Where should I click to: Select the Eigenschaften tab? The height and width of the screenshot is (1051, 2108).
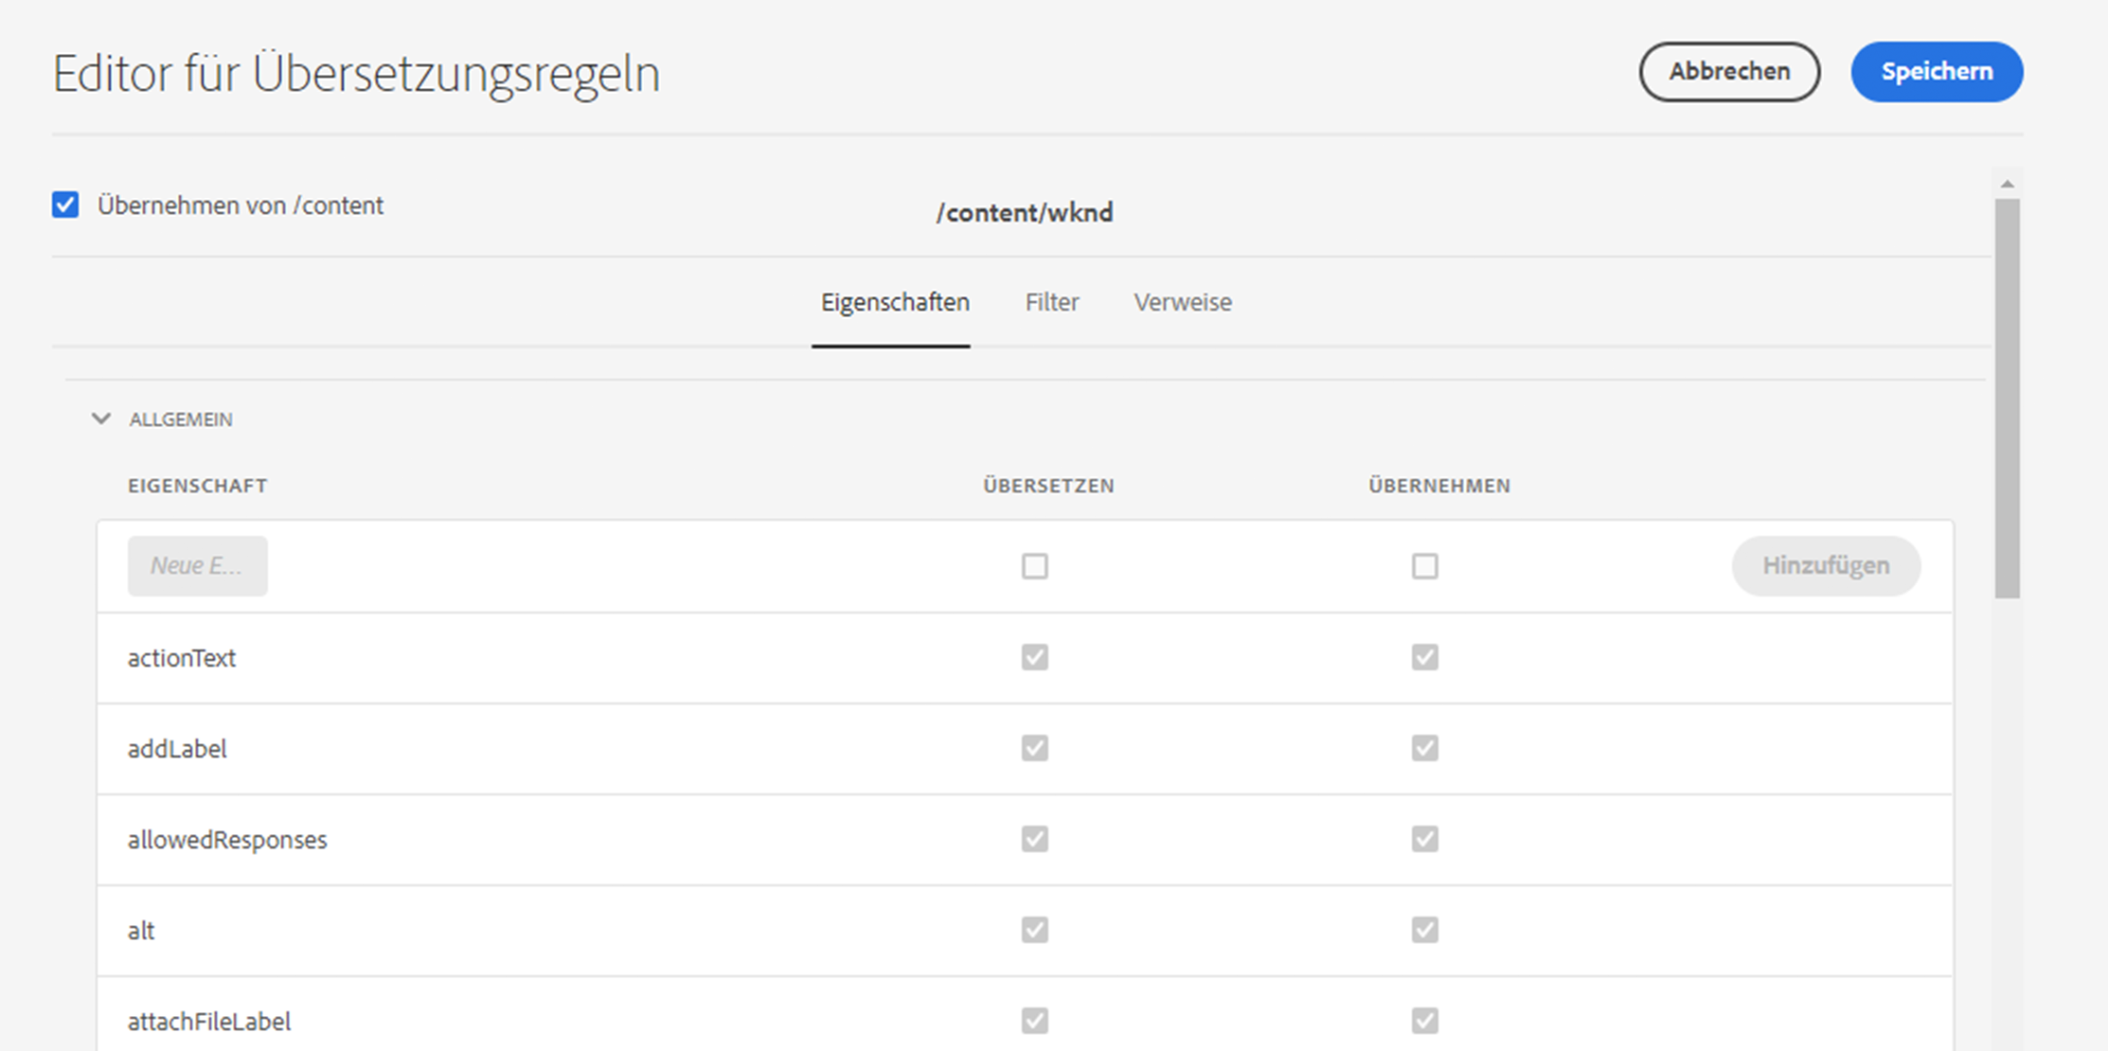[894, 302]
